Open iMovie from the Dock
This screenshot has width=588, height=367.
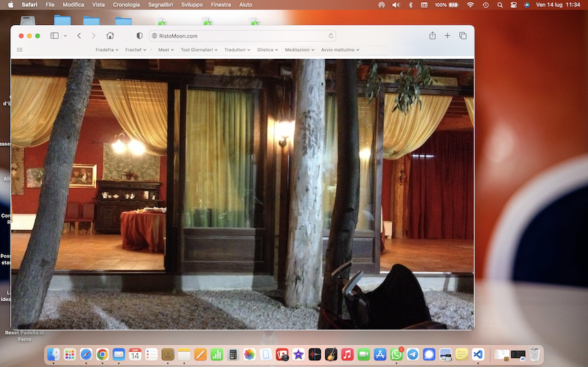coord(299,355)
